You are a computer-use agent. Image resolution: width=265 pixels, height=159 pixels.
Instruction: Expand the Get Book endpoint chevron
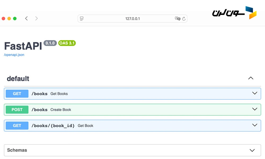coord(255,125)
